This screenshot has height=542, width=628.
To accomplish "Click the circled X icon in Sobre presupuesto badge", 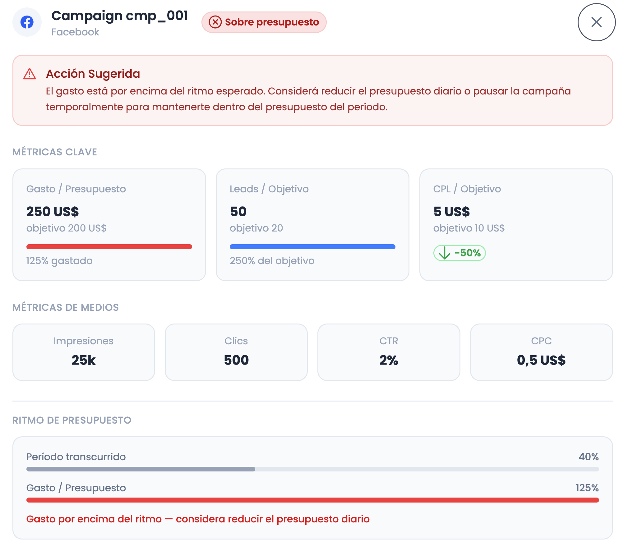I will 215,22.
